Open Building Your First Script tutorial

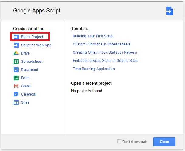tap(93, 36)
